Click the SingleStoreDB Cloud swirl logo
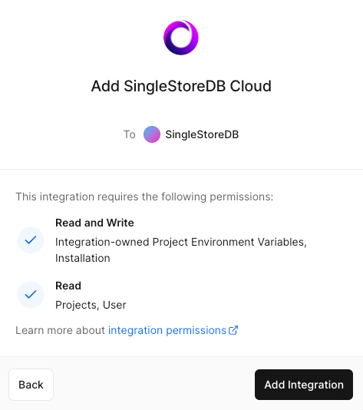Screen dimensions: 363x410 pyautogui.click(x=181, y=38)
